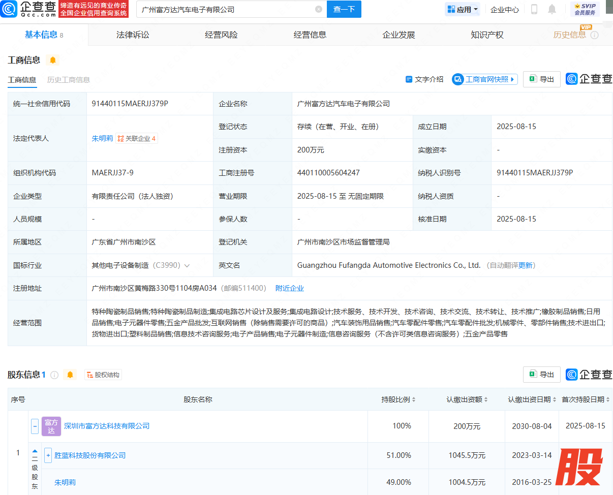The image size is (613, 495).
Task: Click the info icon next to 股东信息
Action: pyautogui.click(x=54, y=375)
